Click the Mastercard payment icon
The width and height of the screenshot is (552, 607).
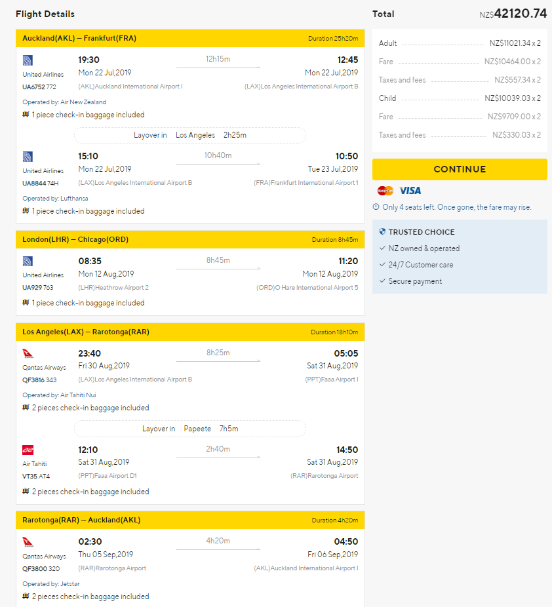(385, 191)
